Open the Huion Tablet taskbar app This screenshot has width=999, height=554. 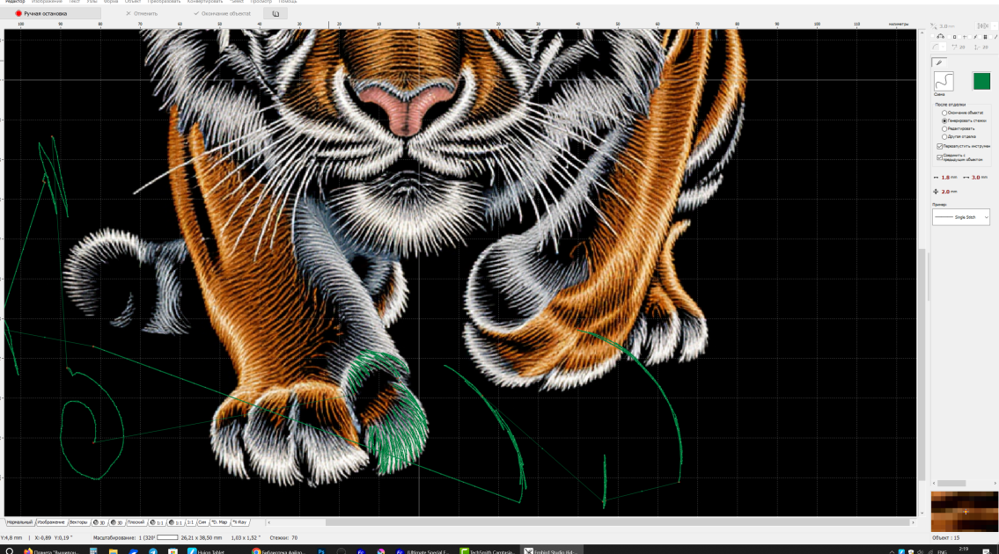click(x=207, y=550)
